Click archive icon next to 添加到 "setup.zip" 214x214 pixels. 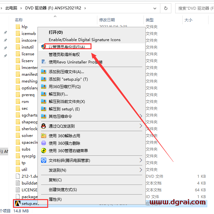44,79
